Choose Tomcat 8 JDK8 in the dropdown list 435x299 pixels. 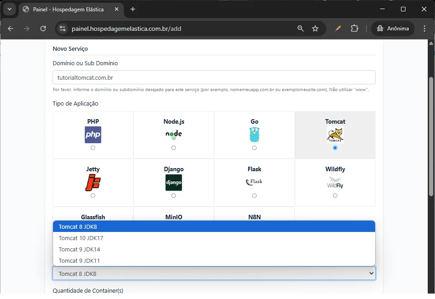click(214, 227)
